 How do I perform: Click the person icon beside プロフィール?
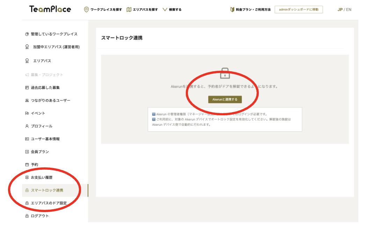[x=27, y=126]
